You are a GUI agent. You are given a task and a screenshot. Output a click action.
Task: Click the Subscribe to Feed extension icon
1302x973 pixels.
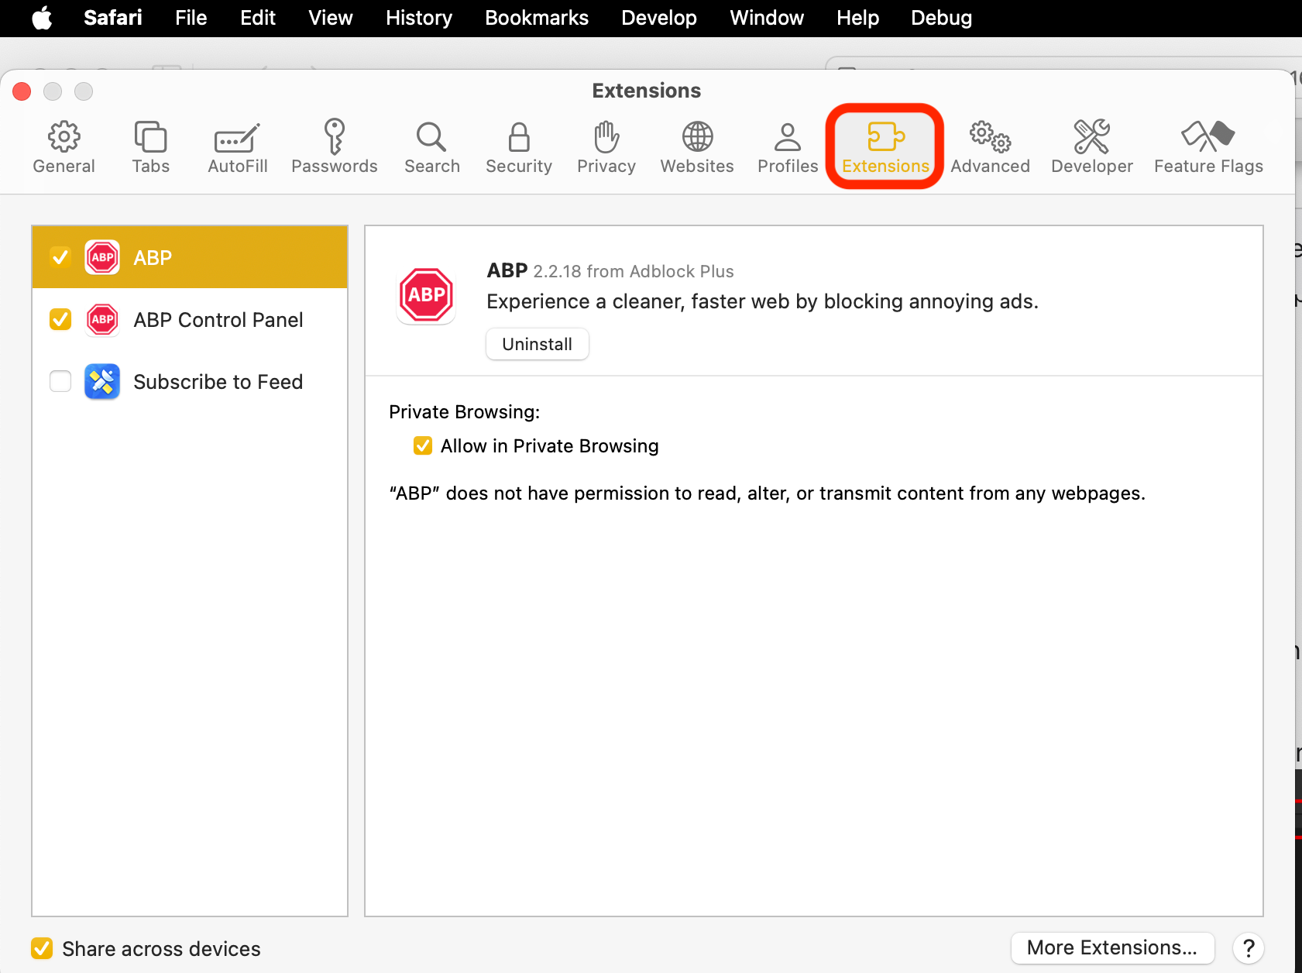(102, 381)
